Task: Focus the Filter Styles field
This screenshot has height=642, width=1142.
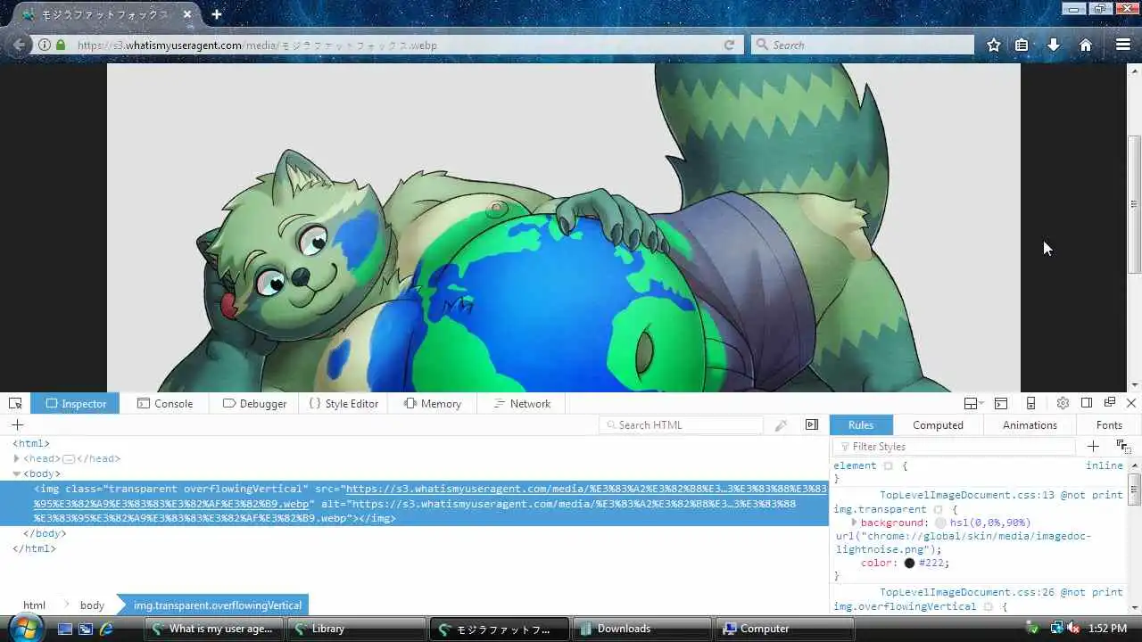Action: pyautogui.click(x=955, y=446)
